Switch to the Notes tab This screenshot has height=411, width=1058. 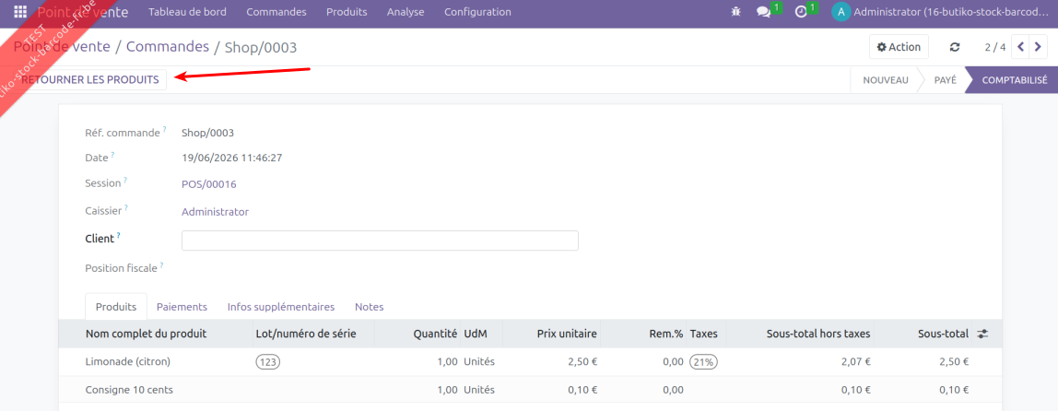click(x=369, y=307)
